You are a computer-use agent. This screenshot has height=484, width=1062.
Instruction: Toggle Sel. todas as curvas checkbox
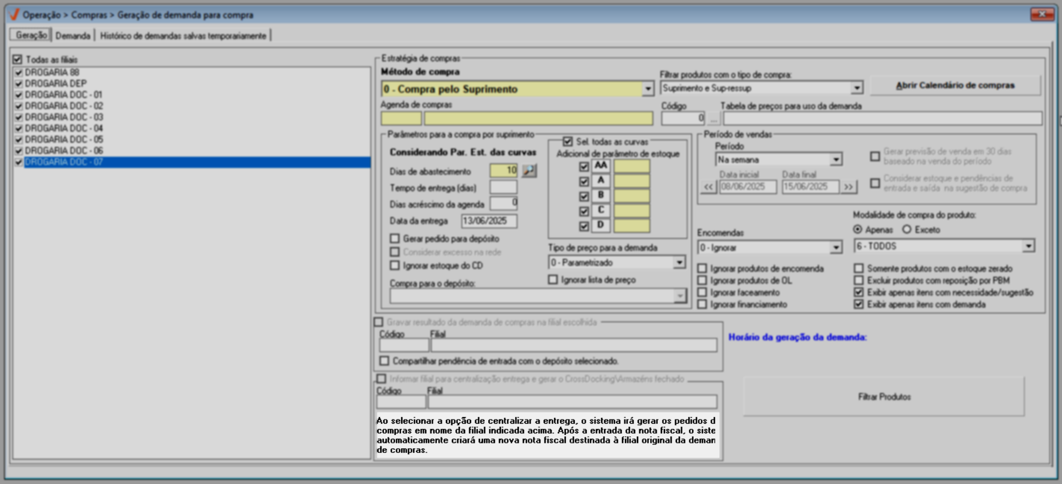(x=568, y=141)
